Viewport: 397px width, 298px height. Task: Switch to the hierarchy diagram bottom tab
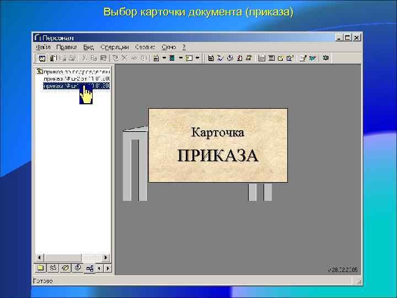90,268
